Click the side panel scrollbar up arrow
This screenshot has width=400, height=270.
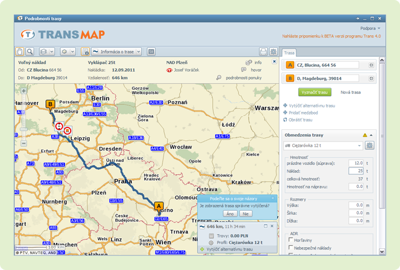pos(382,60)
